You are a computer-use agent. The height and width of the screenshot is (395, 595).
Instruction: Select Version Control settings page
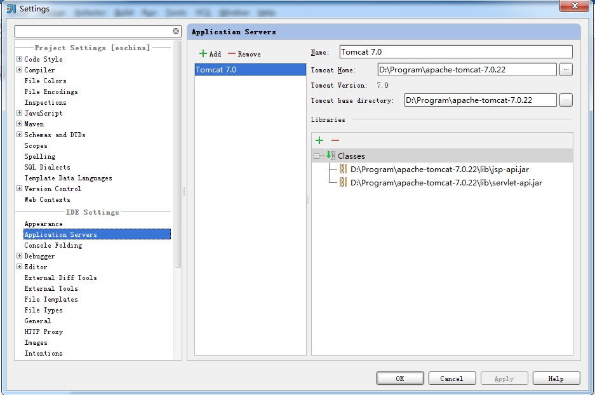[53, 189]
